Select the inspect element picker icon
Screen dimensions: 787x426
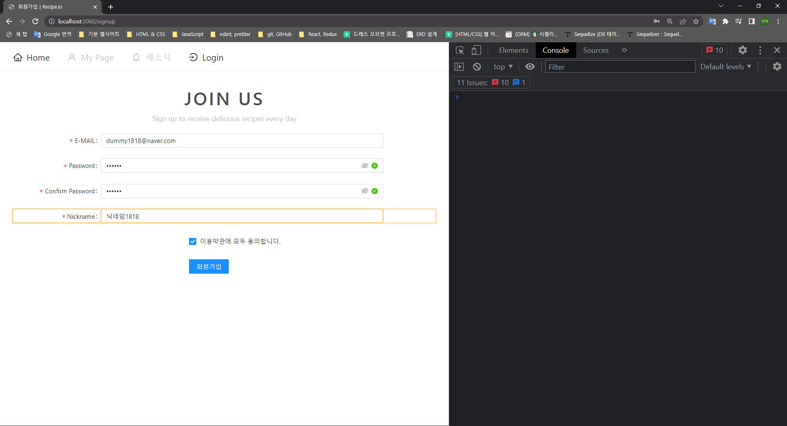(x=459, y=50)
